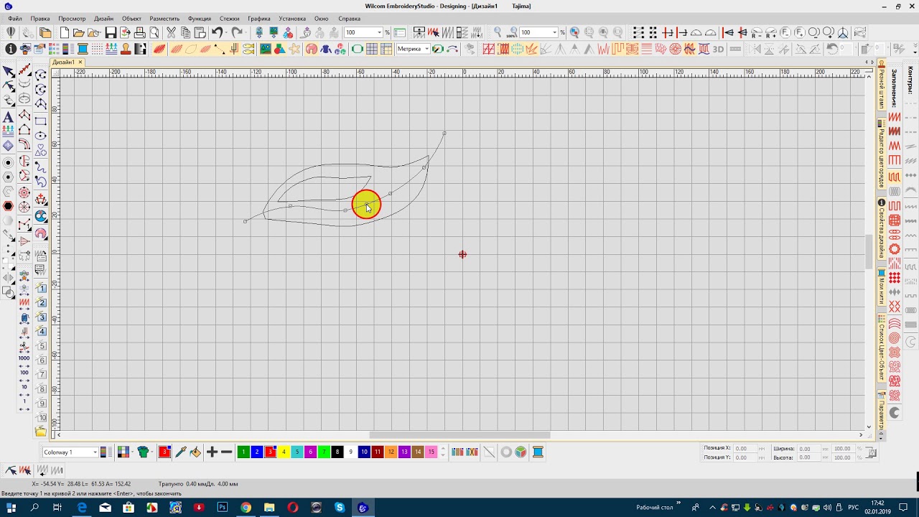Open the Правка menu
919x517 pixels.
tap(40, 19)
